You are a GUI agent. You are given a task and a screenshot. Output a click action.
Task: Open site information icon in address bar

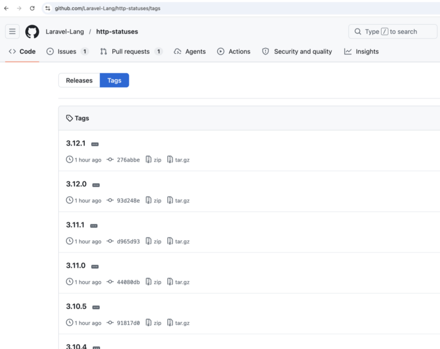pos(48,9)
